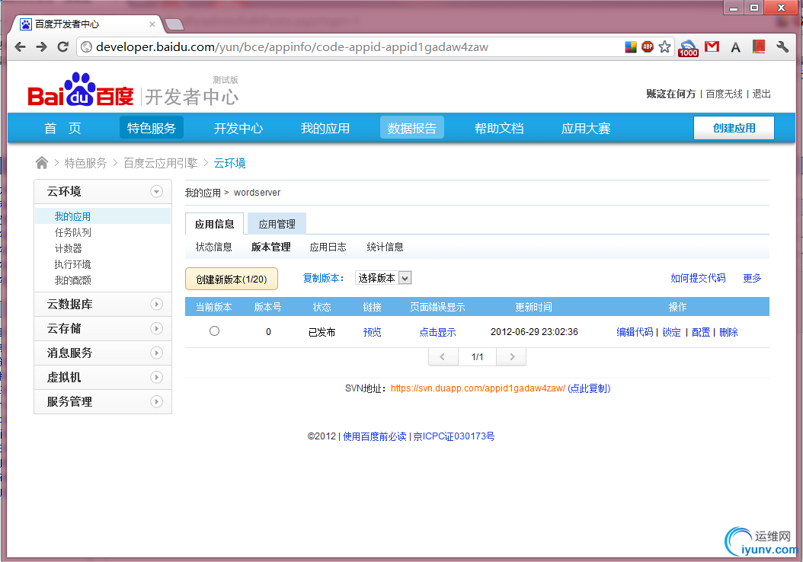Bookmark page with the star icon
The width and height of the screenshot is (803, 562).
(x=665, y=46)
